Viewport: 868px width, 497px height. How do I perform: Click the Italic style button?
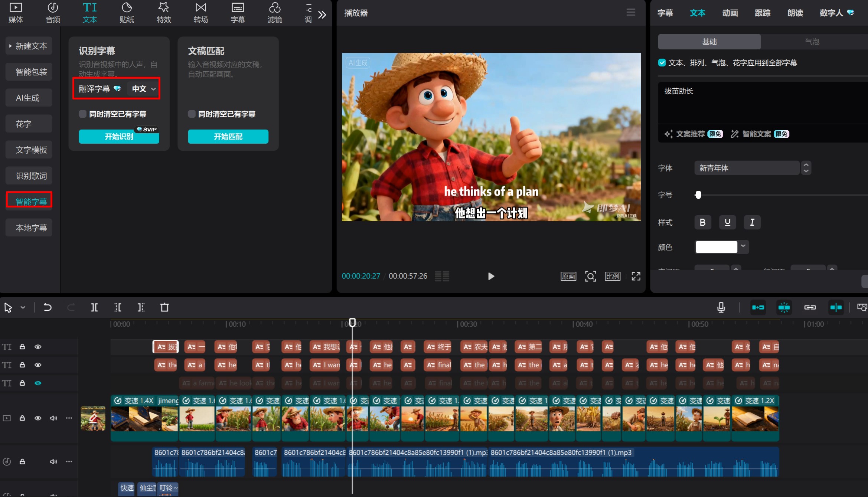752,222
